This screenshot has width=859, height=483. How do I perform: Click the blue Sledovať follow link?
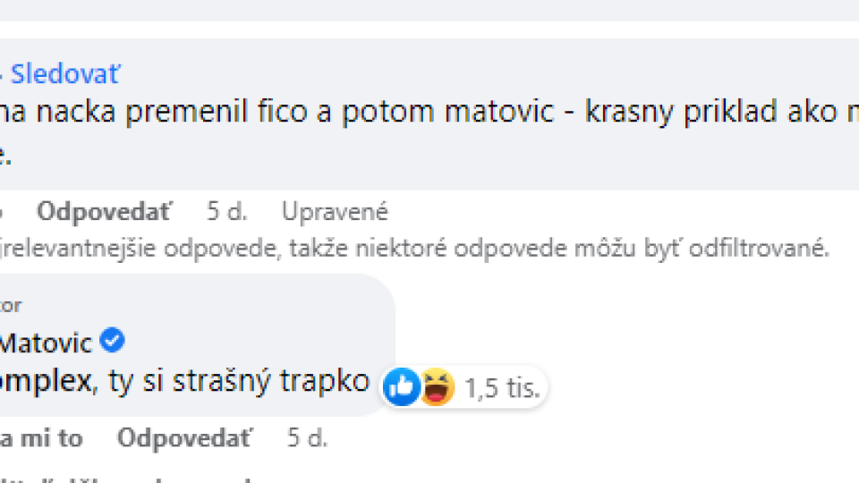pyautogui.click(x=64, y=74)
